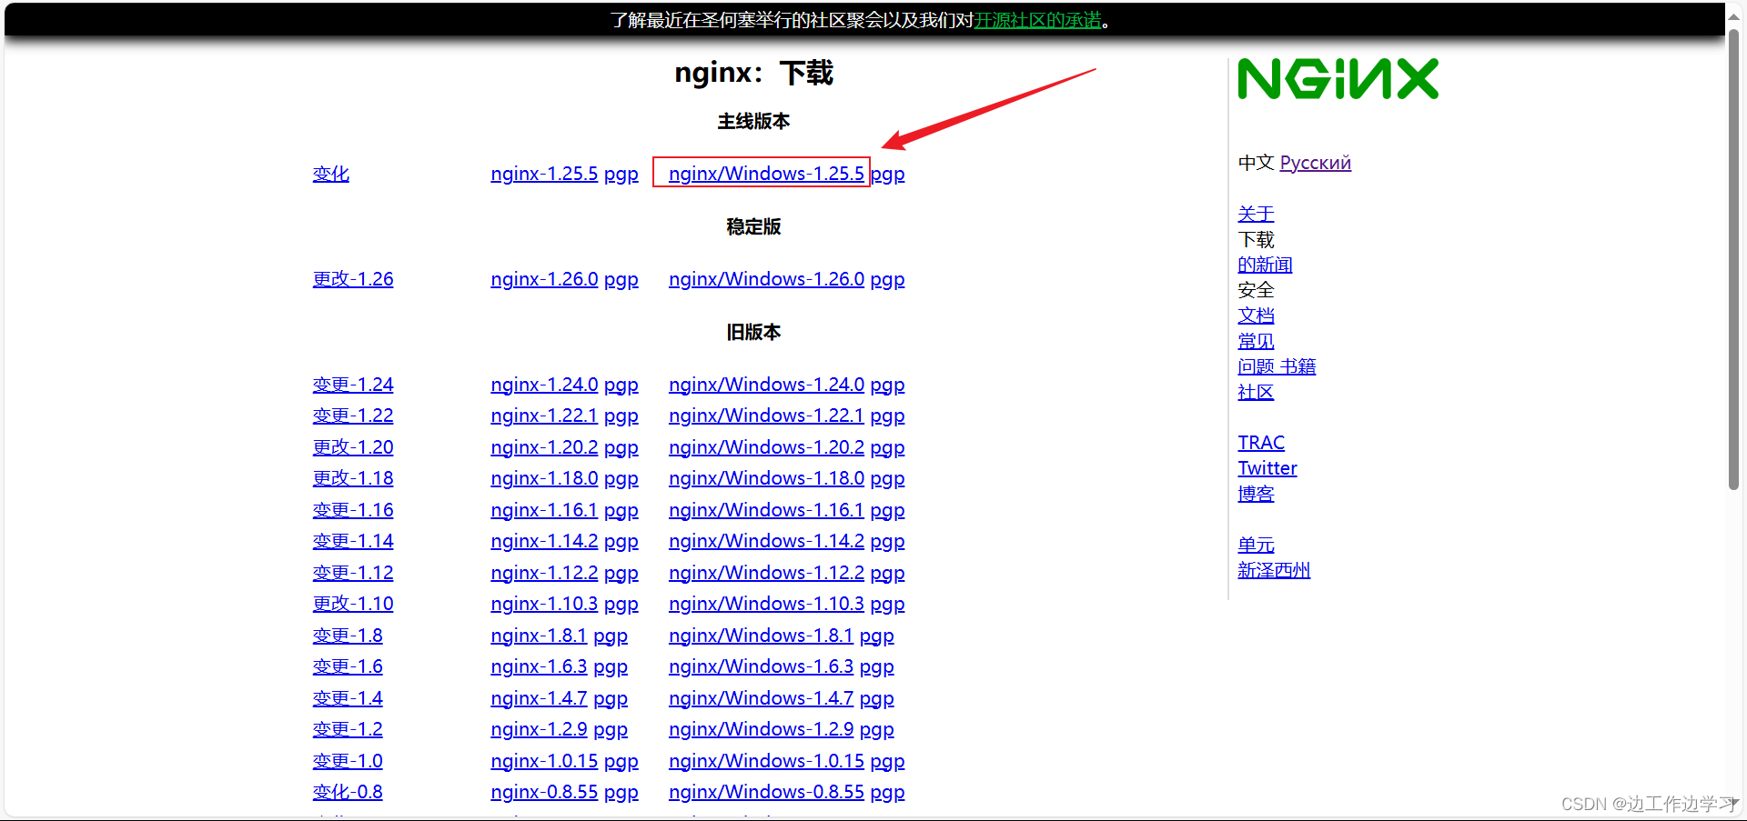Open the 常见 sidebar link
Viewport: 1747px width, 821px height.
tap(1256, 341)
